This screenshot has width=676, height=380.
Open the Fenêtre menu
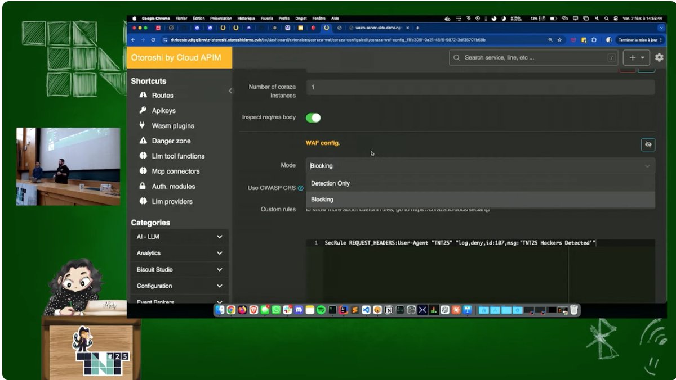[x=319, y=18]
